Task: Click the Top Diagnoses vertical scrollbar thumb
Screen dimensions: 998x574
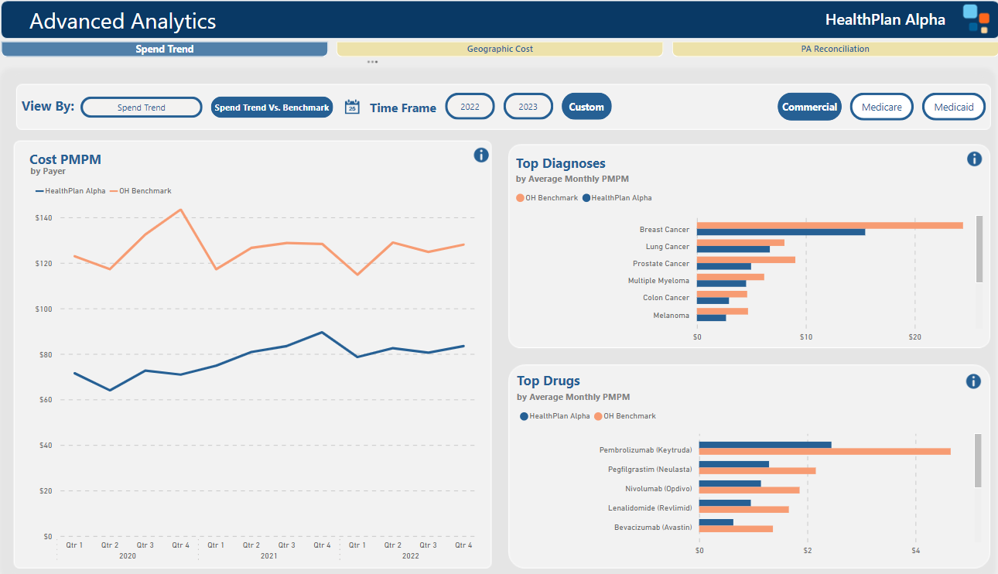Action: (x=979, y=249)
